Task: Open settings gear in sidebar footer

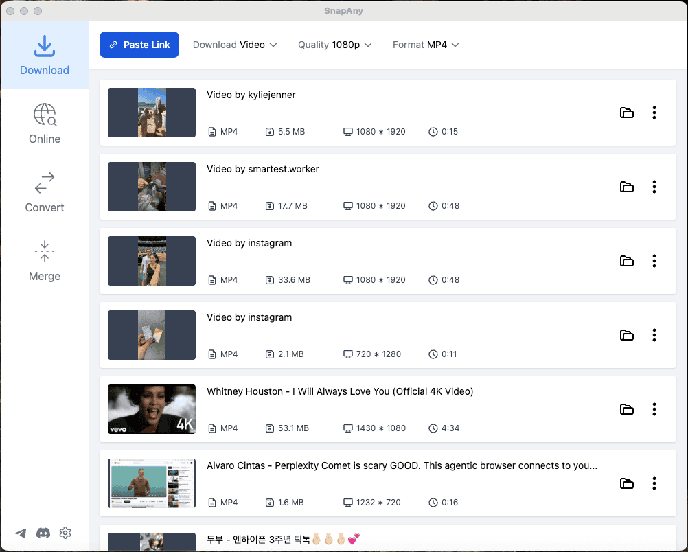Action: tap(65, 533)
